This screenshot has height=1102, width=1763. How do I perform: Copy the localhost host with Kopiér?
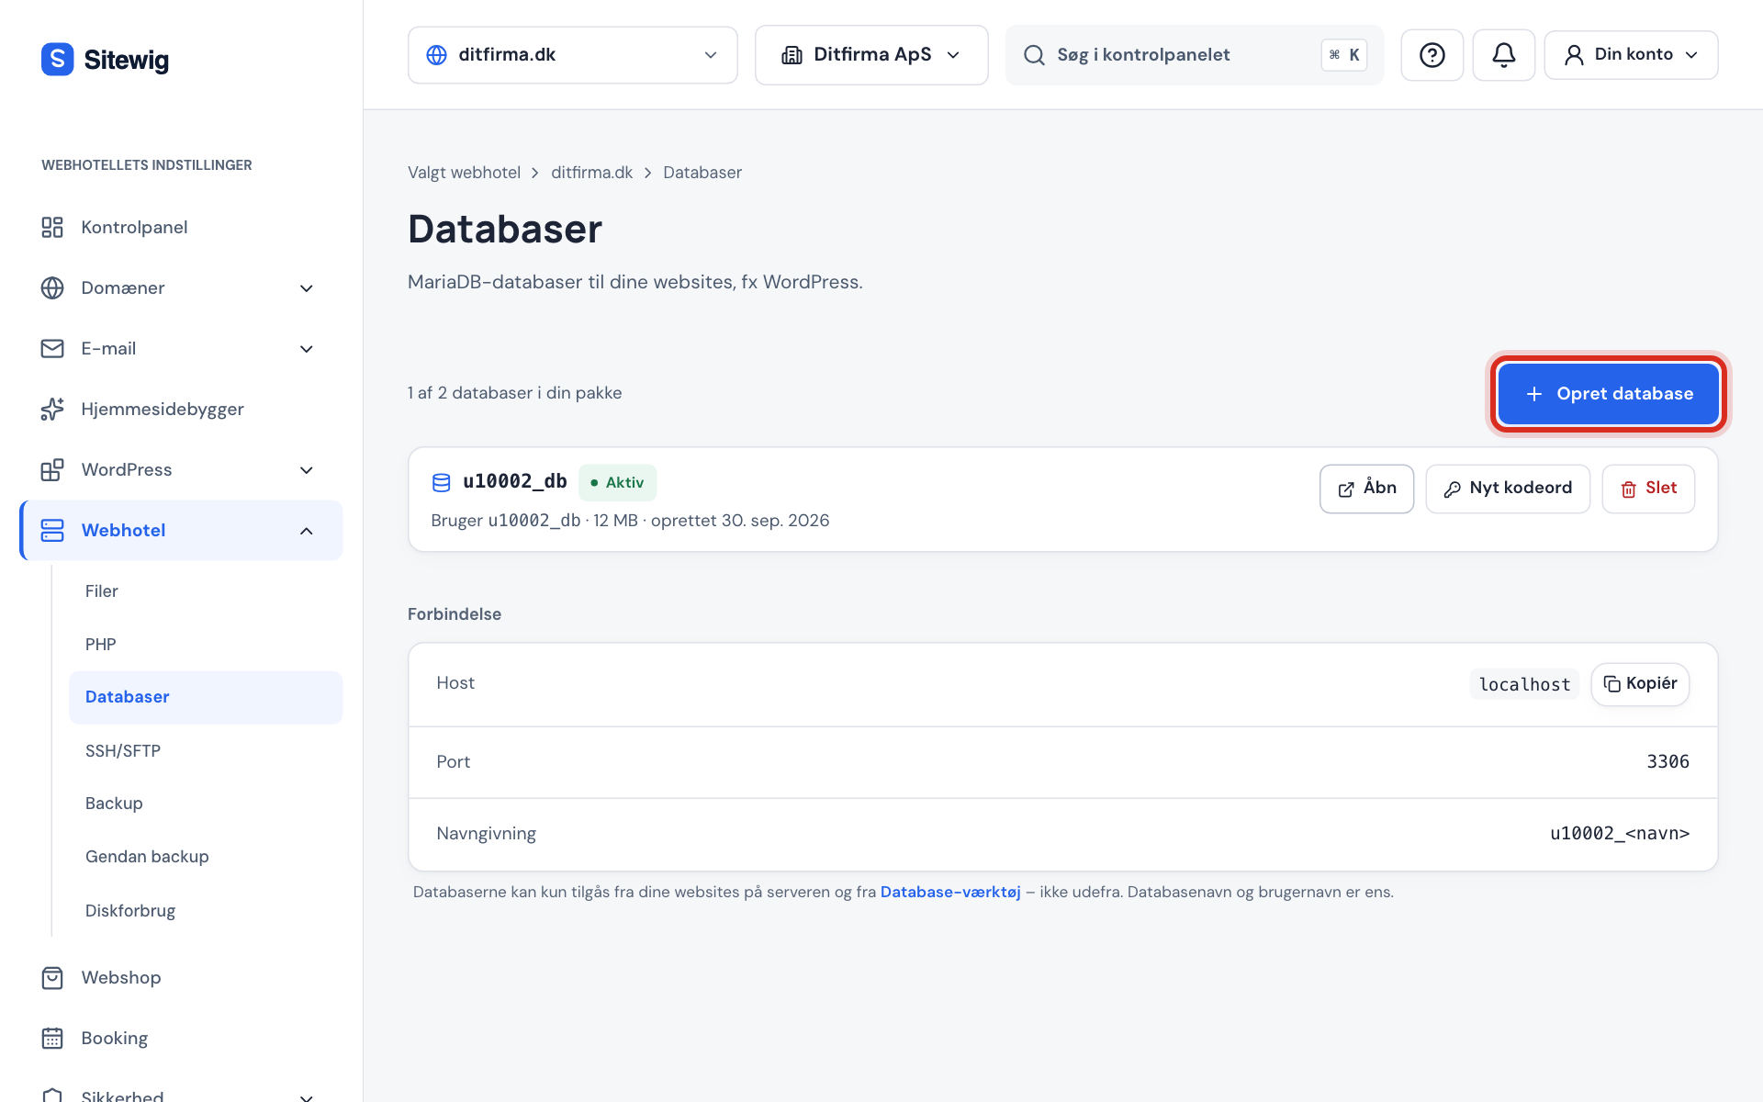coord(1640,684)
